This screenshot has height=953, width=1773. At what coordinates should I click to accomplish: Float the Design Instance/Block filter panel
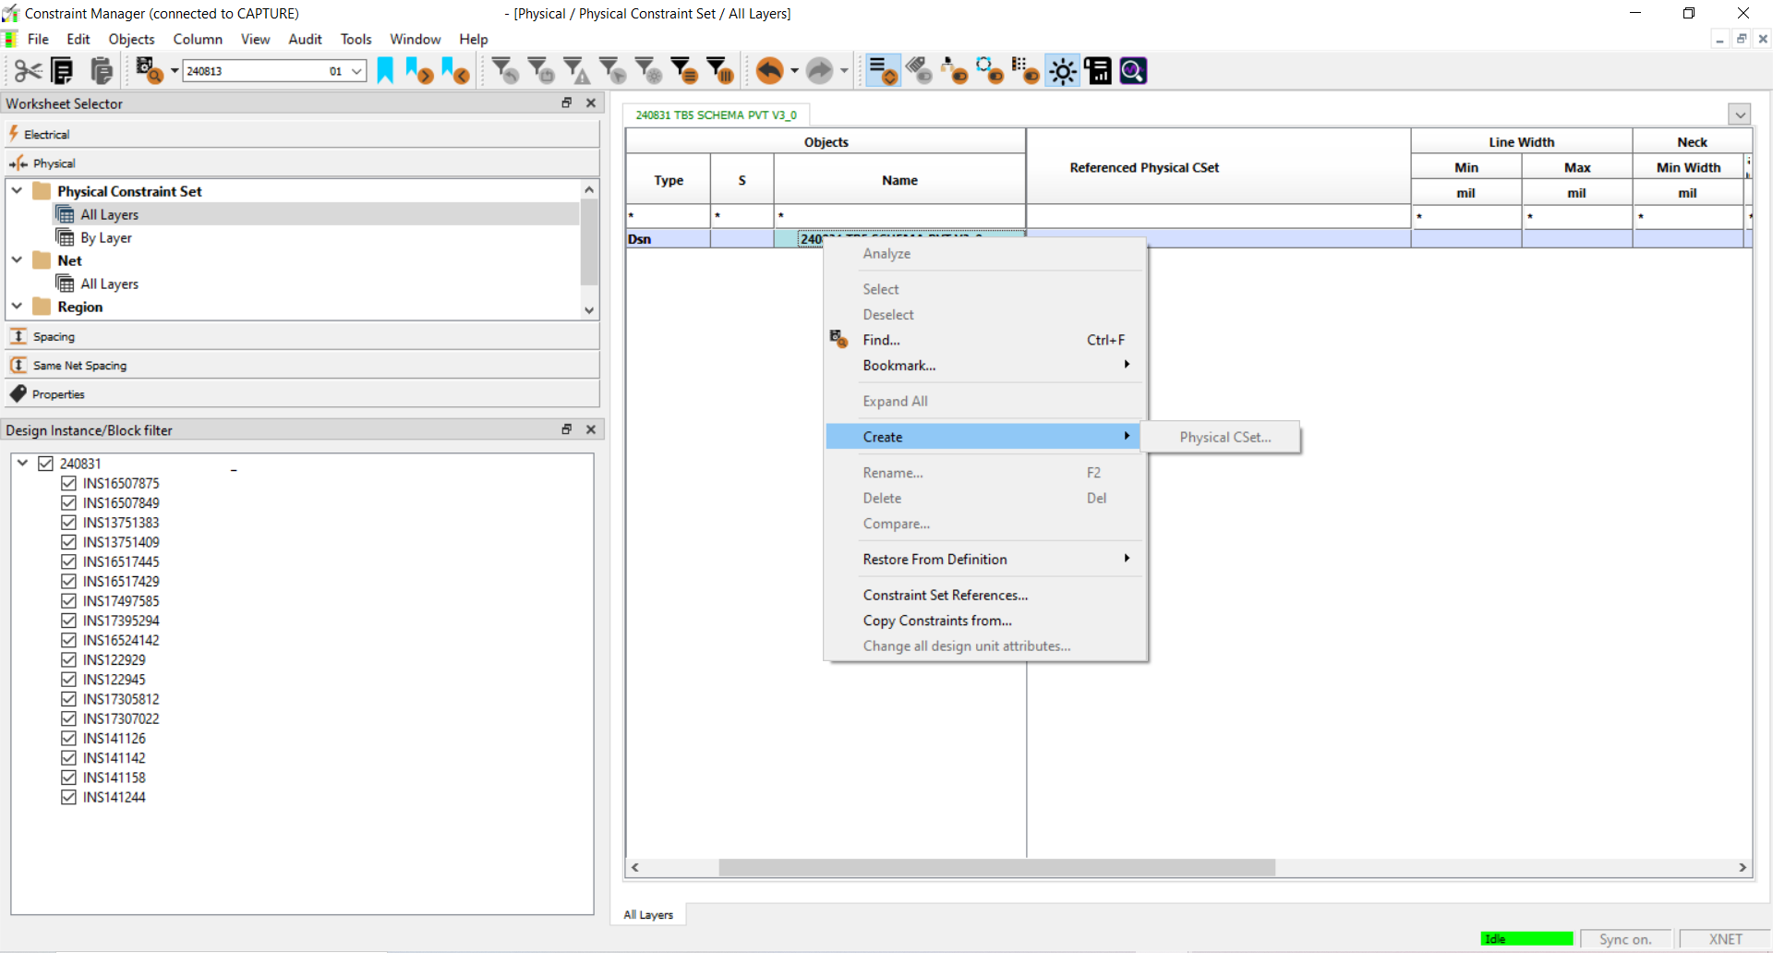[567, 429]
